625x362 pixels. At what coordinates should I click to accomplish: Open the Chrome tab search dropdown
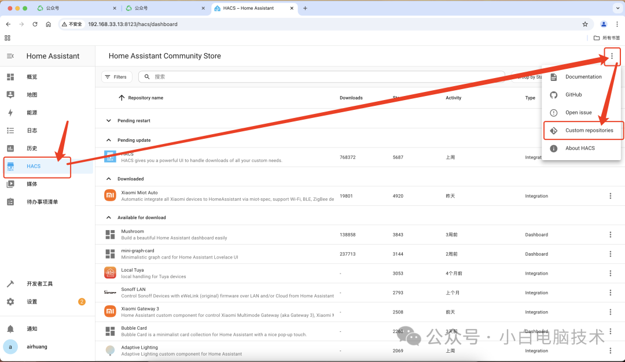pyautogui.click(x=618, y=8)
